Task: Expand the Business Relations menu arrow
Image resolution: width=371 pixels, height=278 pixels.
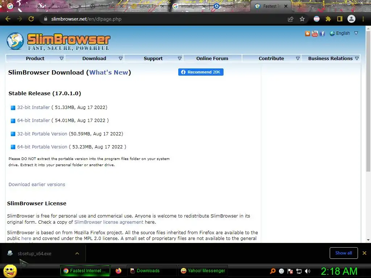Action: point(357,58)
